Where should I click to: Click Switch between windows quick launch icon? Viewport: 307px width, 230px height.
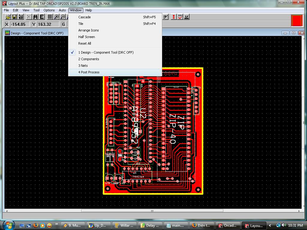28,226
